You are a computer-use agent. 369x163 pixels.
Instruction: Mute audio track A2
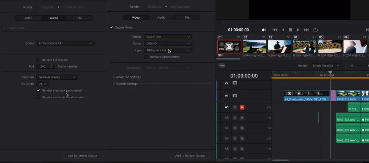point(242,118)
